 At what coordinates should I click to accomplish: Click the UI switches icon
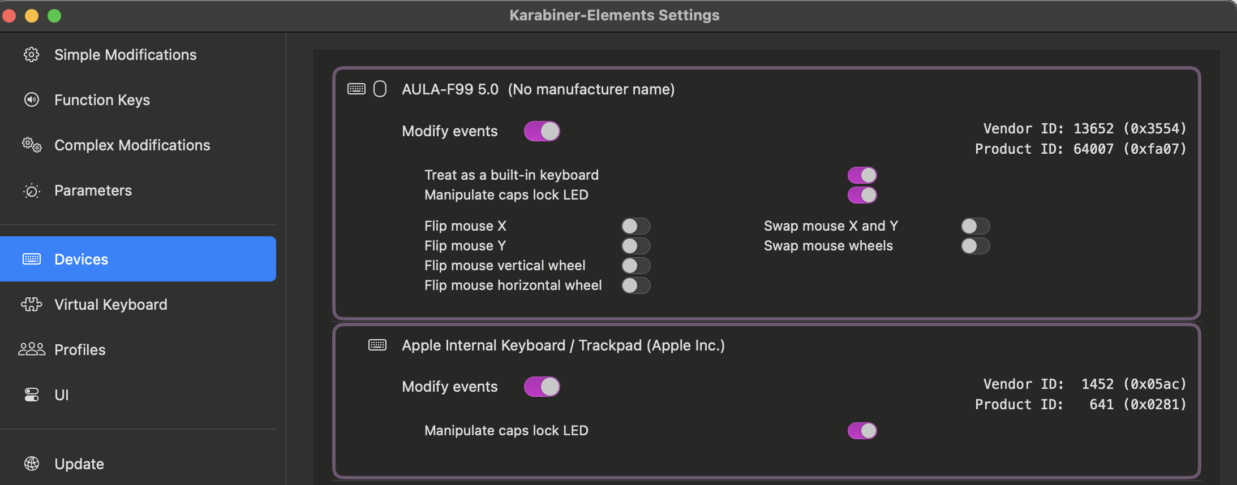(32, 395)
